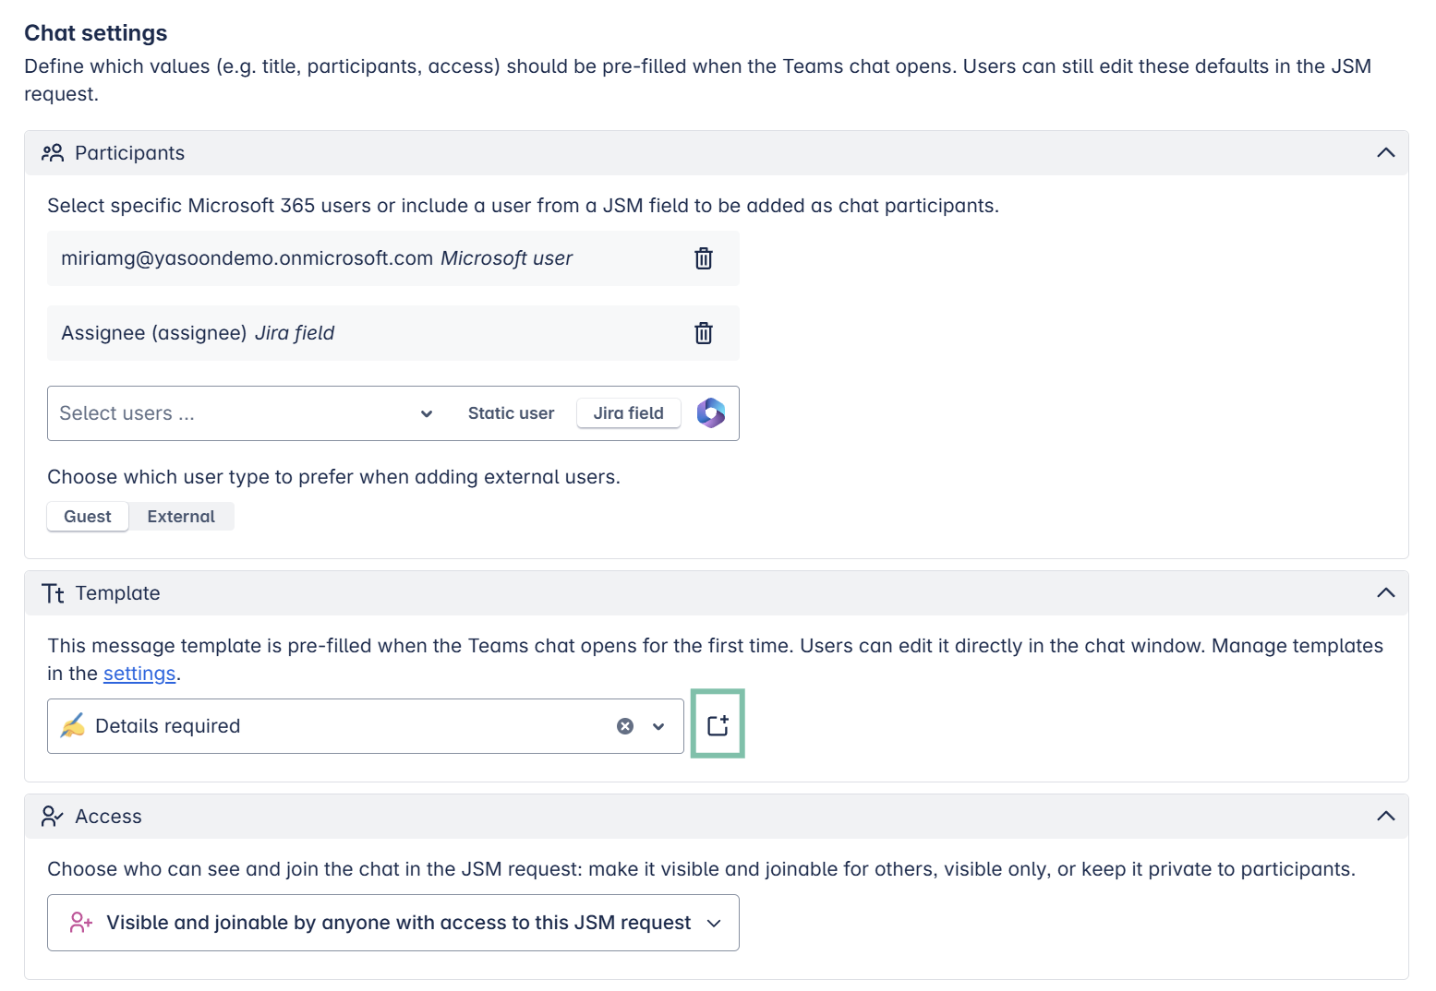The height and width of the screenshot is (991, 1436).
Task: Click the create new template icon
Action: [718, 725]
